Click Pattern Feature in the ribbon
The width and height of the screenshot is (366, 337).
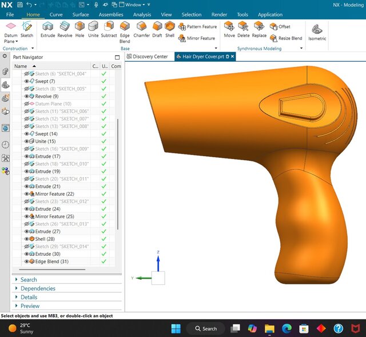(198, 27)
